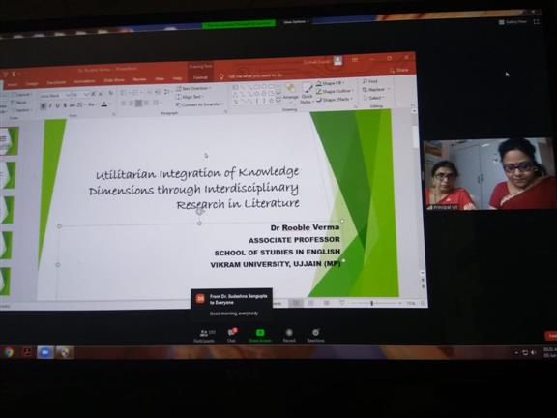Open the Shape Effects dropdown
The image size is (557, 418).
(x=335, y=100)
